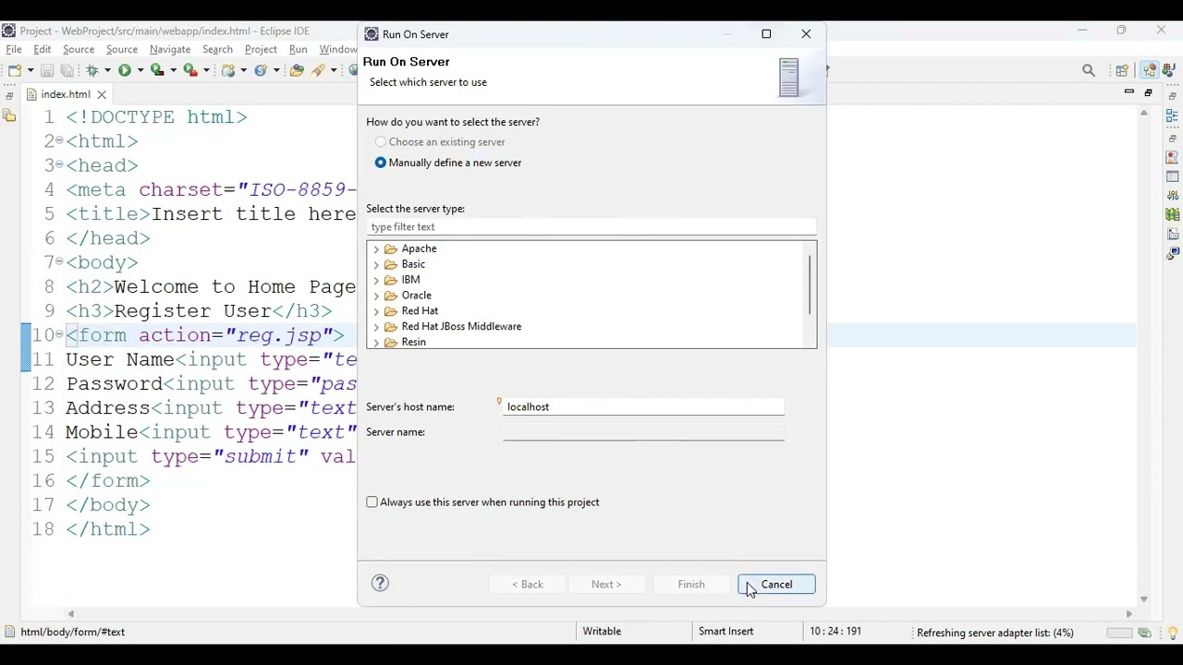
Task: Select the index.html editor tab
Action: pyautogui.click(x=66, y=94)
